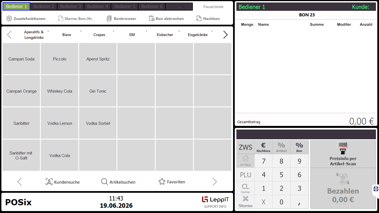
Task: Add Gin Tonic to the bon
Action: [x=98, y=91]
